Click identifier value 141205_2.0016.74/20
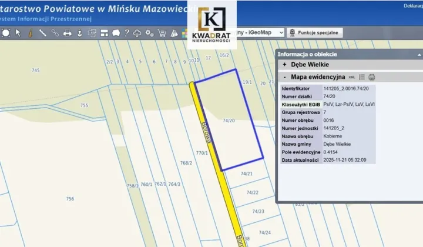 point(346,89)
